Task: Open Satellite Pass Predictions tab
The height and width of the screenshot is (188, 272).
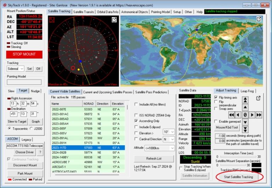Action: click(151, 92)
